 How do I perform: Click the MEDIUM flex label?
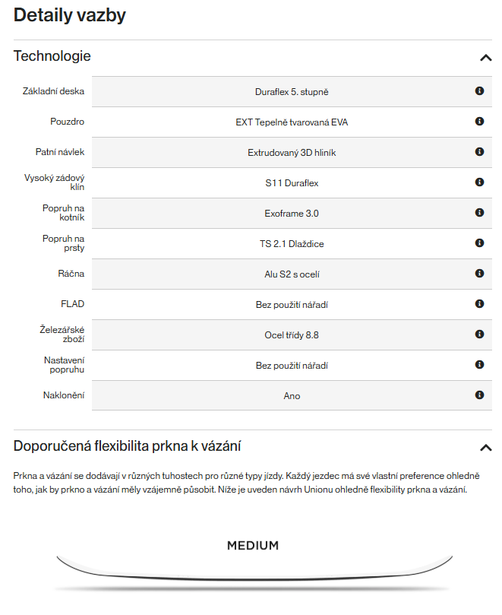point(253,546)
